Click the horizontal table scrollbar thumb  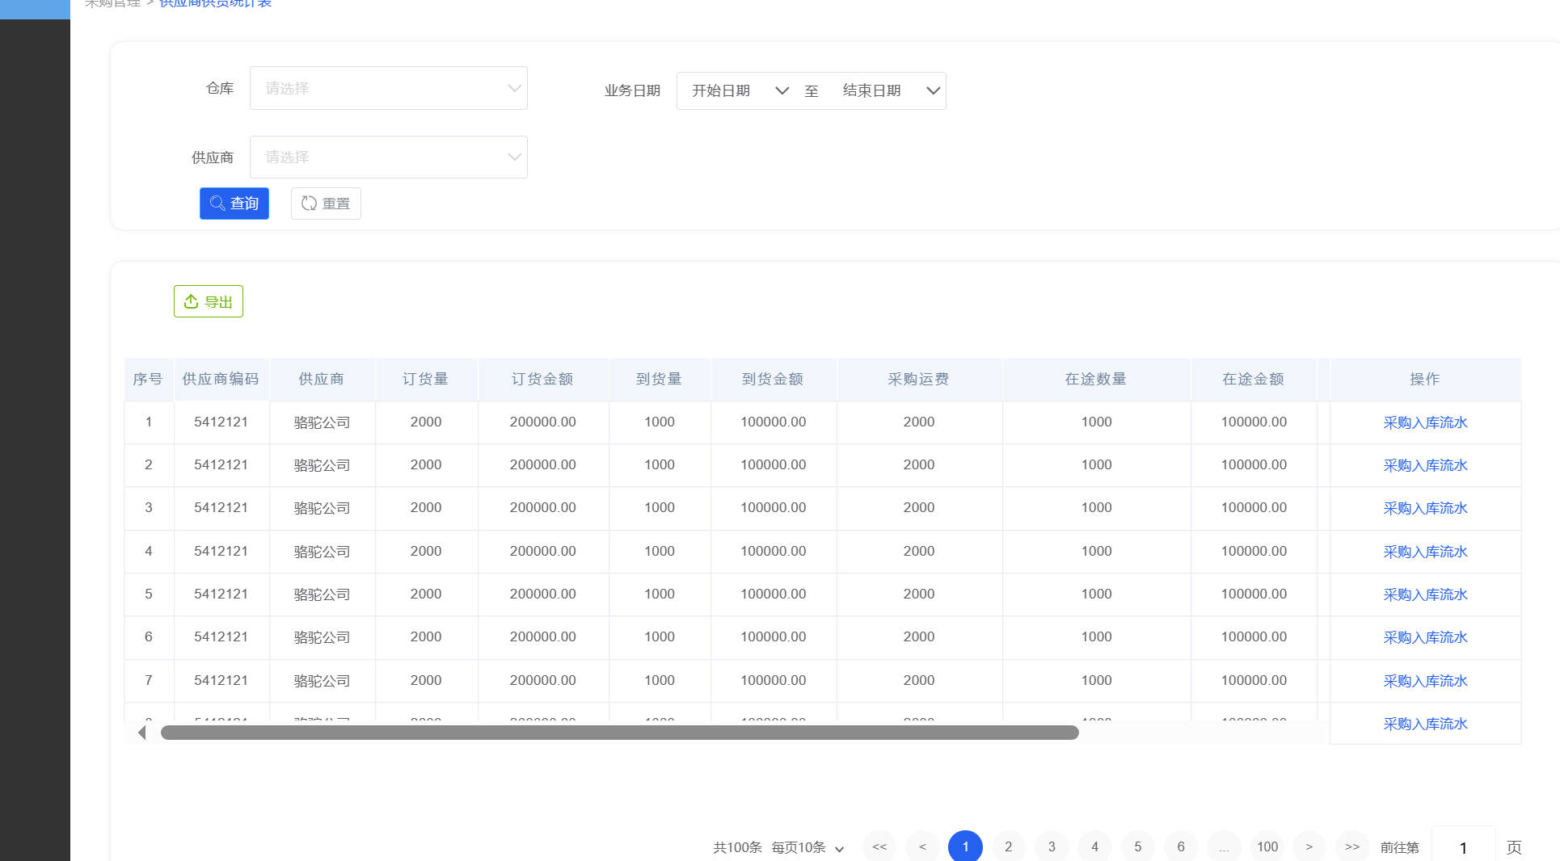(x=619, y=733)
